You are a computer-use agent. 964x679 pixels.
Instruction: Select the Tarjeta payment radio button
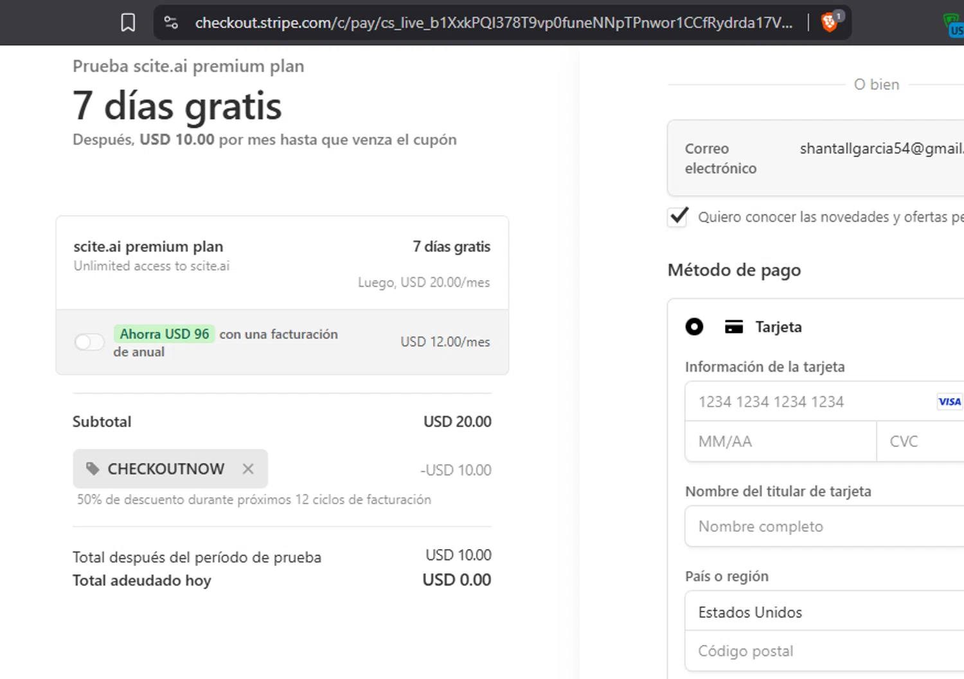694,327
